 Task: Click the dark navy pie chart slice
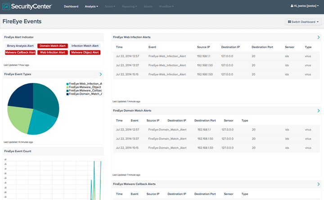[23, 96]
